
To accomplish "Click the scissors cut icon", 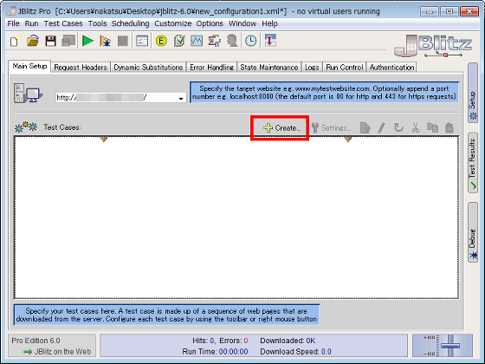I will (x=416, y=127).
